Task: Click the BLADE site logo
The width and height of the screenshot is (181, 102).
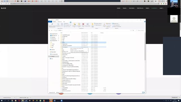Action: [x=3, y=8]
